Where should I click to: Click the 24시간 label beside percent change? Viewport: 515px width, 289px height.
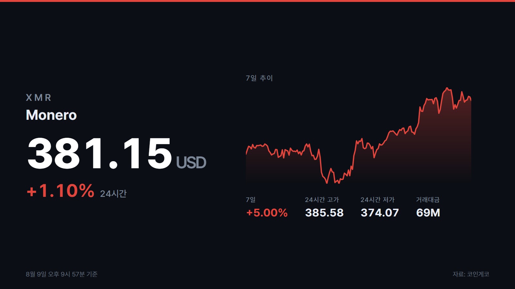pos(113,194)
